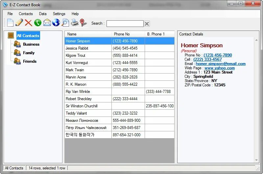Click phone cell (555) 888-4414
This screenshot has height=174, width=263.
(x=128, y=55)
